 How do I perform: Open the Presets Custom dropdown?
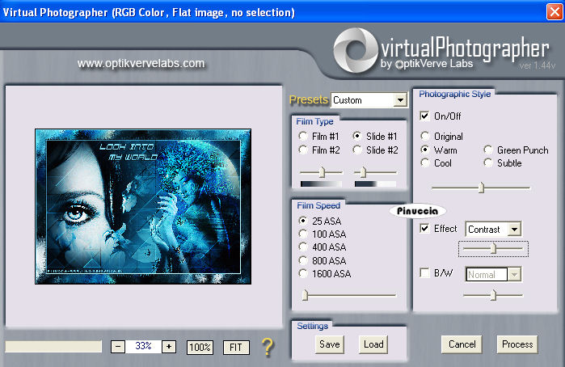pyautogui.click(x=400, y=100)
